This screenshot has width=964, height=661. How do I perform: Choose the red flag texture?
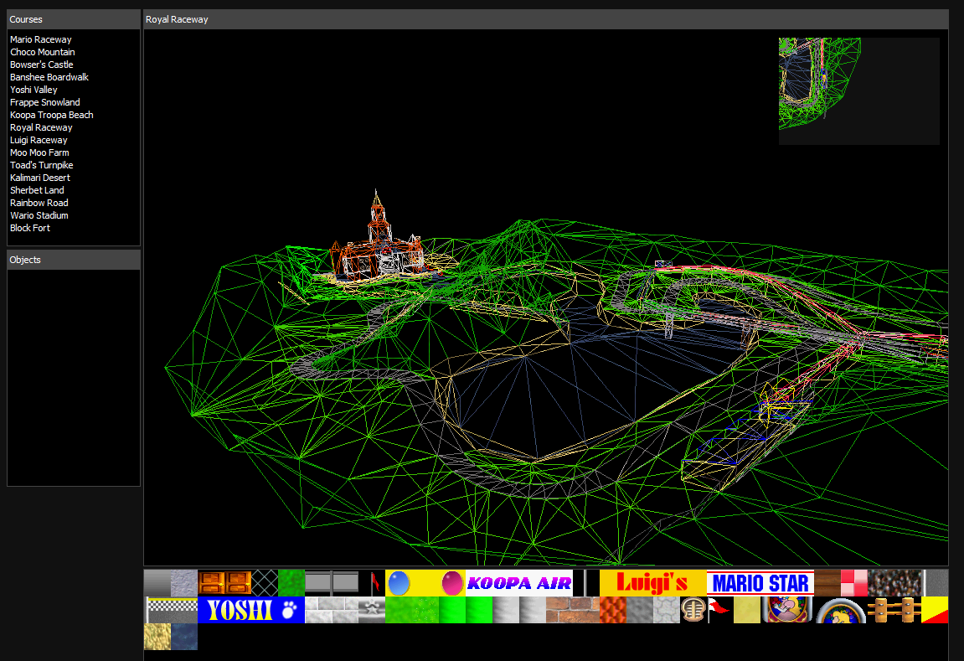point(372,583)
